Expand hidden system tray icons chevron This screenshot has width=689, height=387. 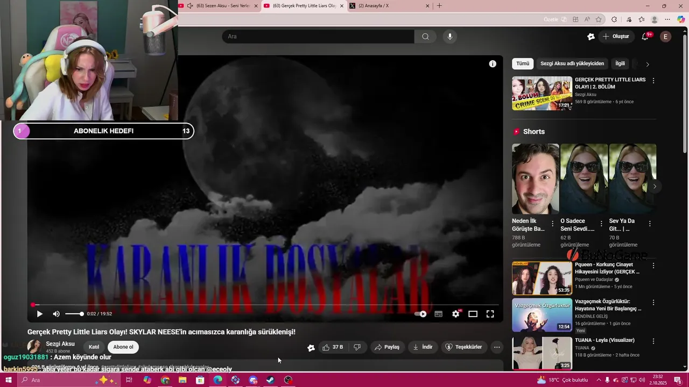[x=599, y=380]
